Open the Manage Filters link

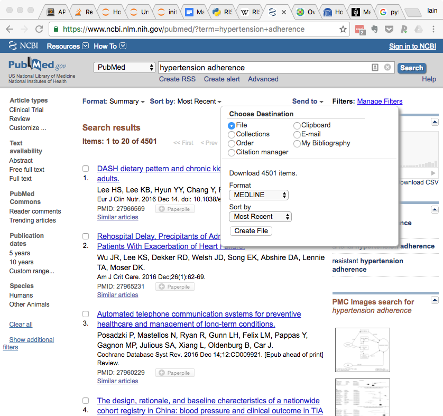380,101
